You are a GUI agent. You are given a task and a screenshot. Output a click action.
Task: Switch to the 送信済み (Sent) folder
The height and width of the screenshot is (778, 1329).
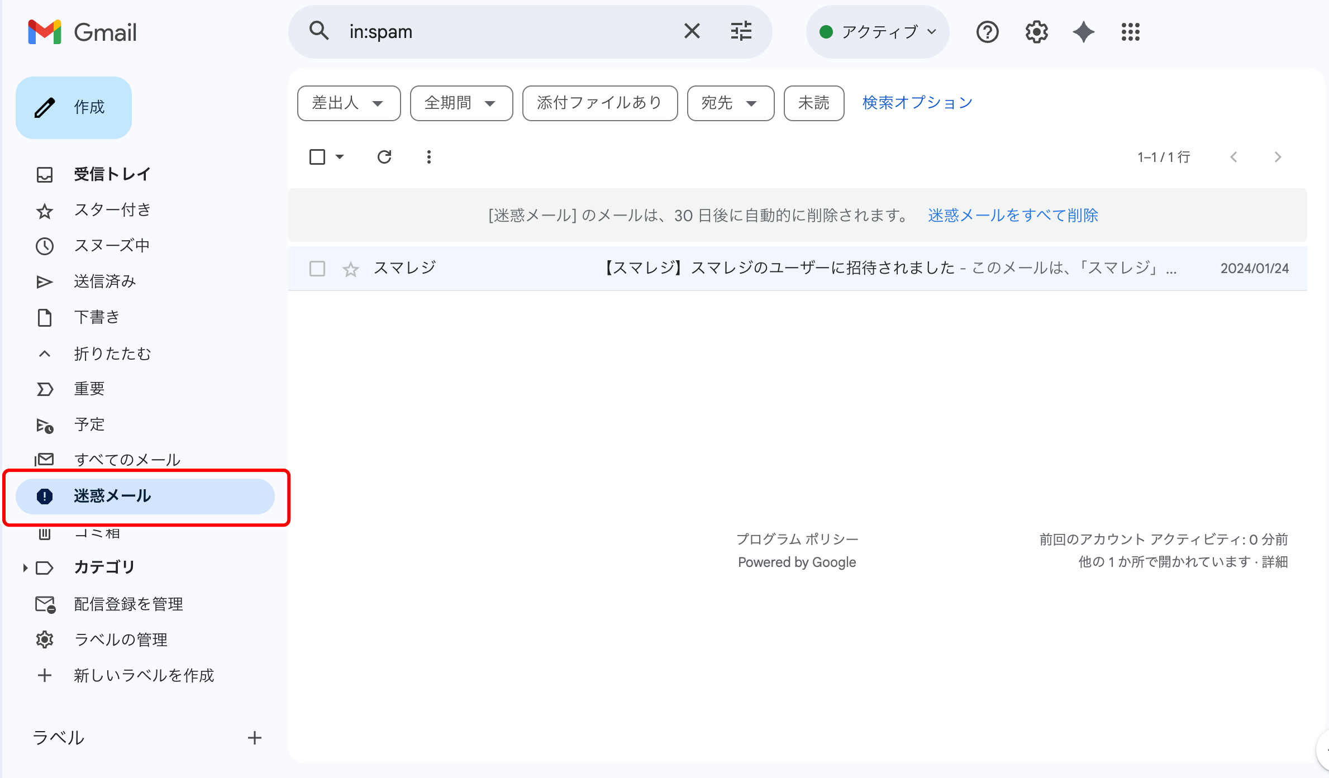(x=104, y=281)
